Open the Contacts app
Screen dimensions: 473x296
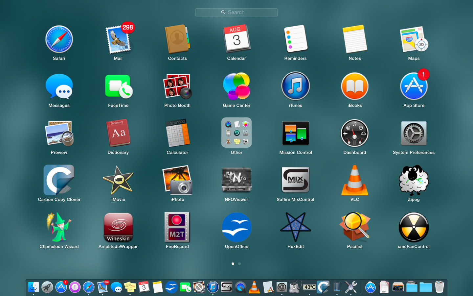click(177, 39)
